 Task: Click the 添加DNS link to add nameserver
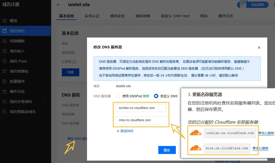[x=125, y=131]
